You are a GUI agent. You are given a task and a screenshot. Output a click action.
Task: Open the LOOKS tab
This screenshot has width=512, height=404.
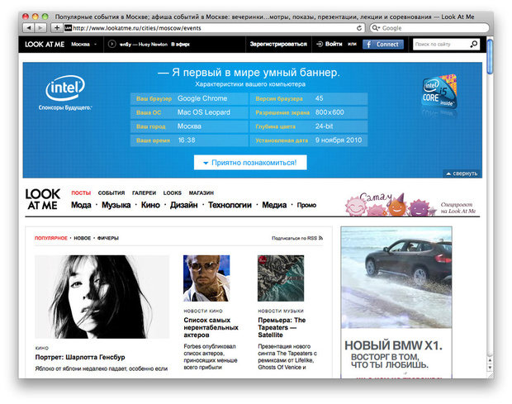173,193
